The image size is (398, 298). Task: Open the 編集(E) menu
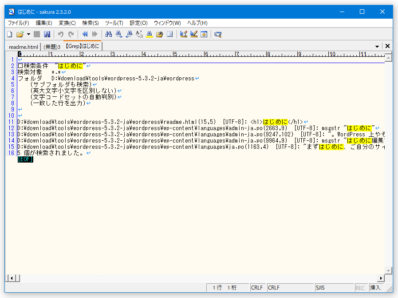tap(44, 23)
